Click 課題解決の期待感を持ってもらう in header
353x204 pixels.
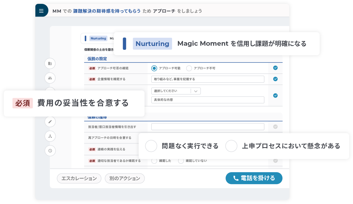pyautogui.click(x=107, y=11)
